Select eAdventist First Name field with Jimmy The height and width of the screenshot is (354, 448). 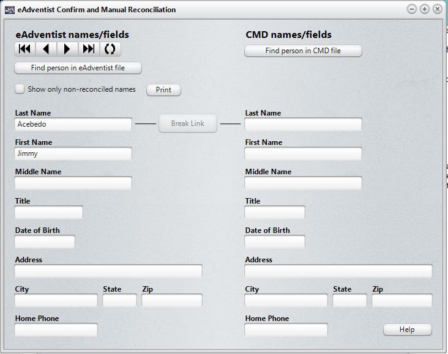click(x=73, y=153)
